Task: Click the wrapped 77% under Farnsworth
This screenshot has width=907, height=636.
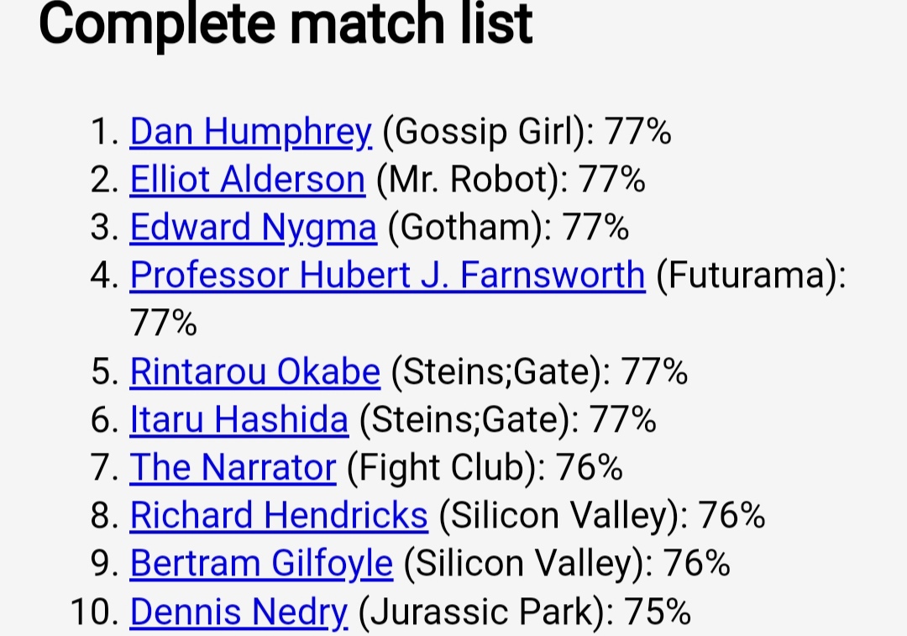Action: [164, 323]
